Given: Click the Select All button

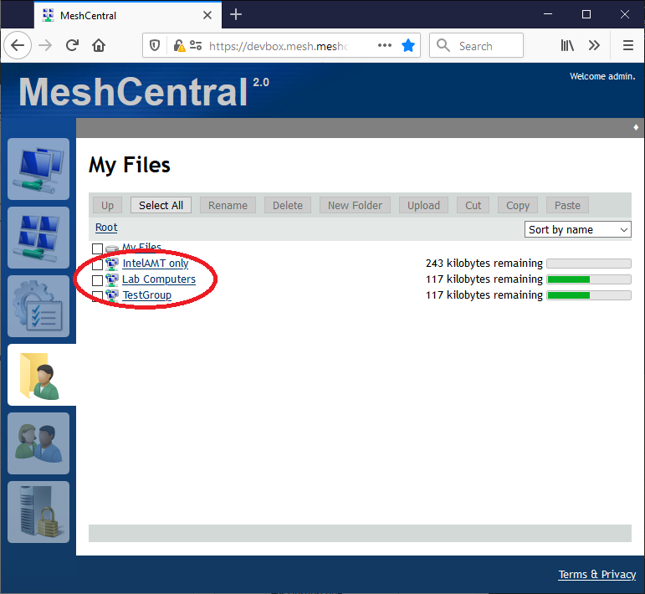Looking at the screenshot, I should [x=161, y=205].
